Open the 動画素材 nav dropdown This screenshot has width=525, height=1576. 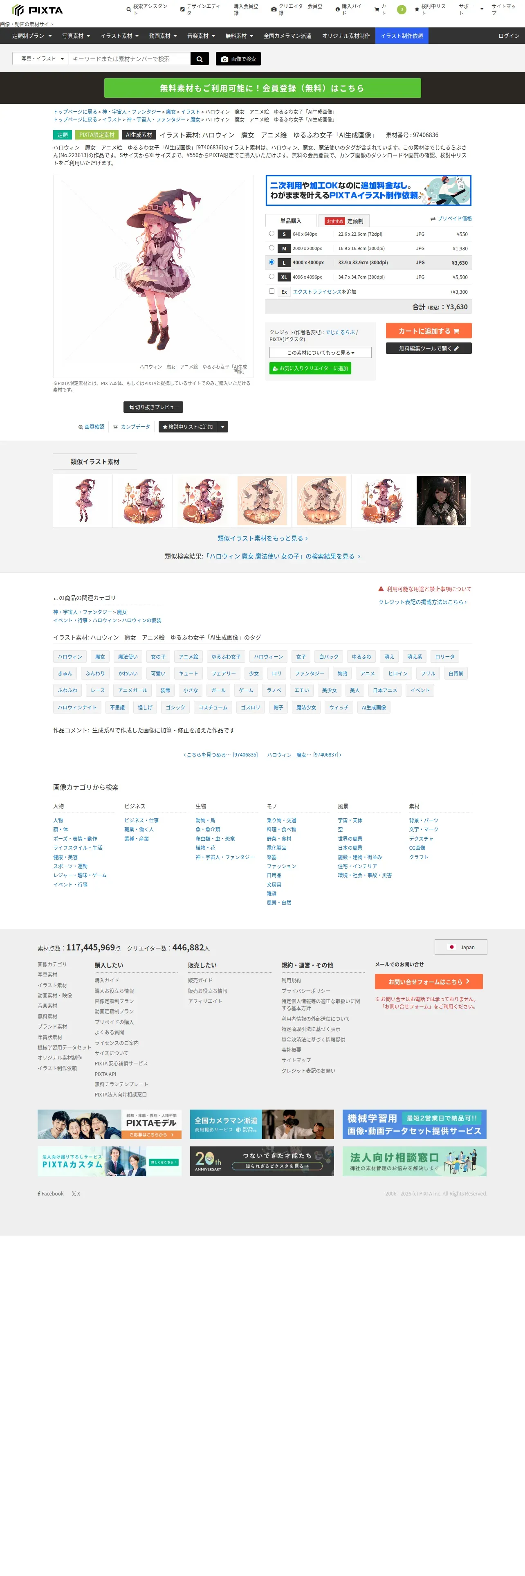click(163, 36)
